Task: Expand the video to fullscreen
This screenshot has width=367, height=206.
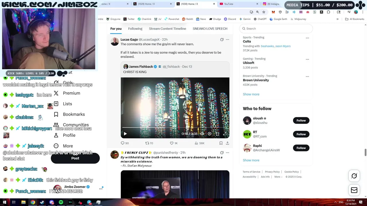Action: click(x=225, y=134)
